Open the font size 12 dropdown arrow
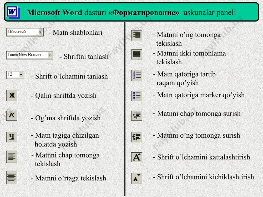 pos(21,75)
